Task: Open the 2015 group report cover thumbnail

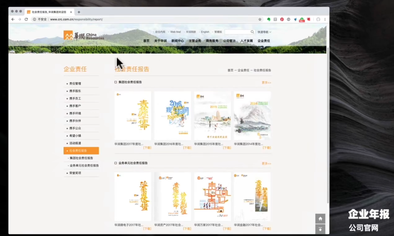Action: tap(213, 116)
